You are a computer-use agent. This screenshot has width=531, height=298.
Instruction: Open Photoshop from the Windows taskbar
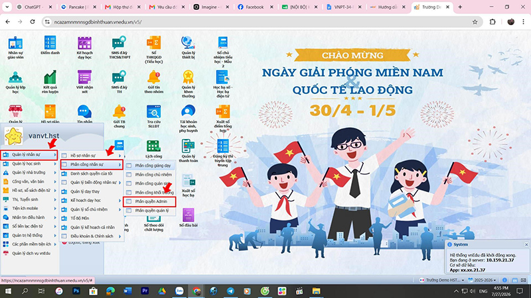76,291
